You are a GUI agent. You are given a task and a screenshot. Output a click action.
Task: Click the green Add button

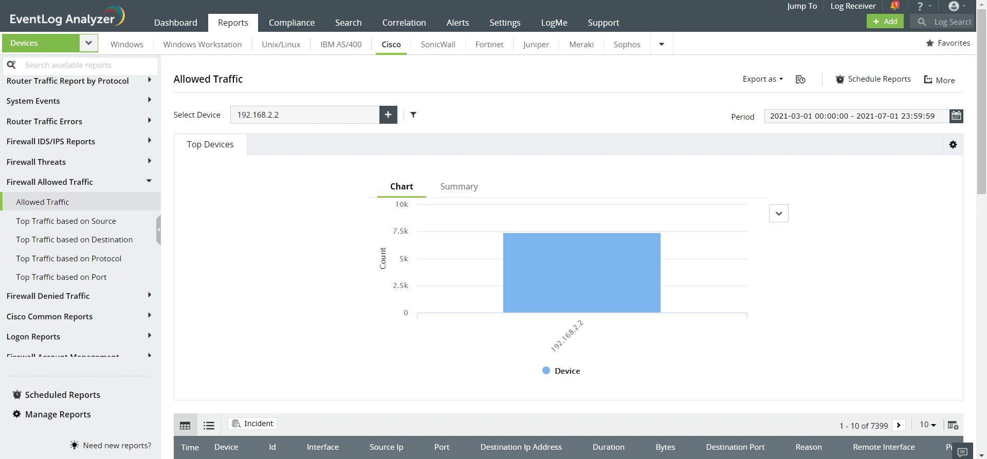click(885, 22)
